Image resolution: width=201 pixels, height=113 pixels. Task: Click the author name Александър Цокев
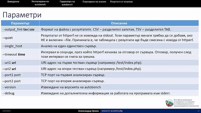point(89,111)
